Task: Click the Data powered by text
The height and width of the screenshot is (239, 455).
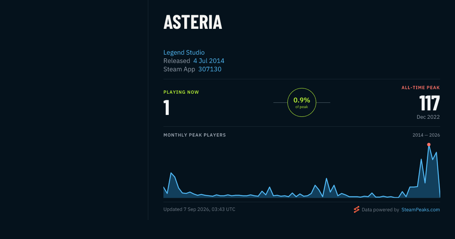Action: point(380,209)
